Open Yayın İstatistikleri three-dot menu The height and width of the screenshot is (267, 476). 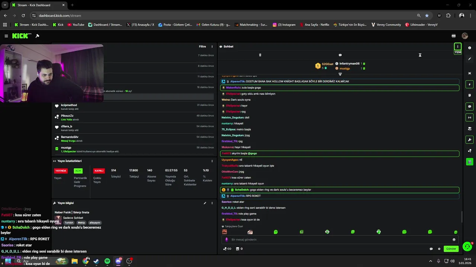pyautogui.click(x=212, y=161)
